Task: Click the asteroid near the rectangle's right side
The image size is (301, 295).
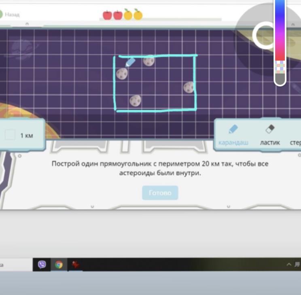Action: click(189, 87)
